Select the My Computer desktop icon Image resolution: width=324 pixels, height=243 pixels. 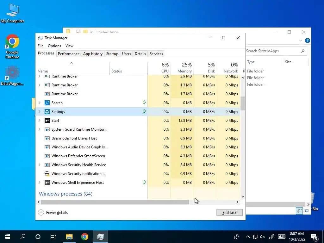point(12,13)
